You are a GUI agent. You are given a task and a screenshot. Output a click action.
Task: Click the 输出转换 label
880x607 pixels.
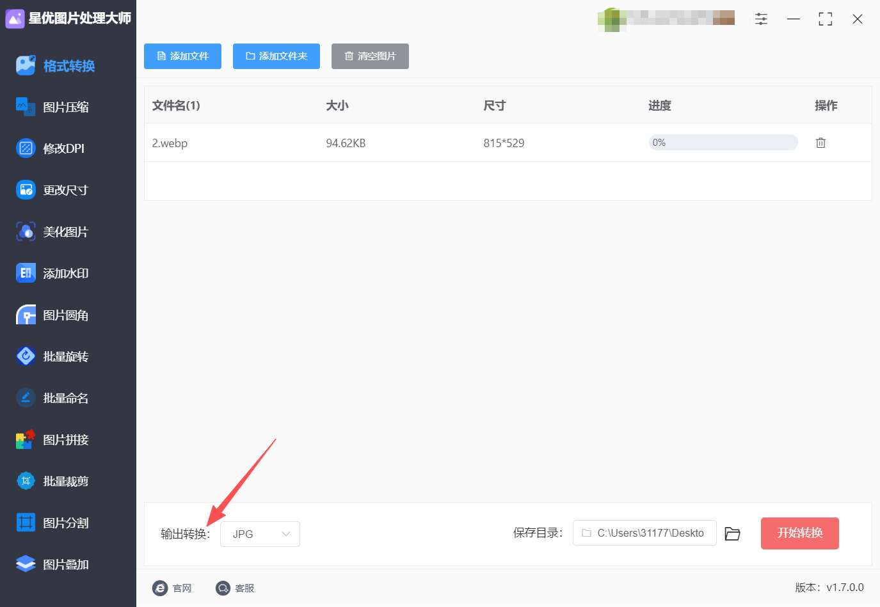click(186, 534)
